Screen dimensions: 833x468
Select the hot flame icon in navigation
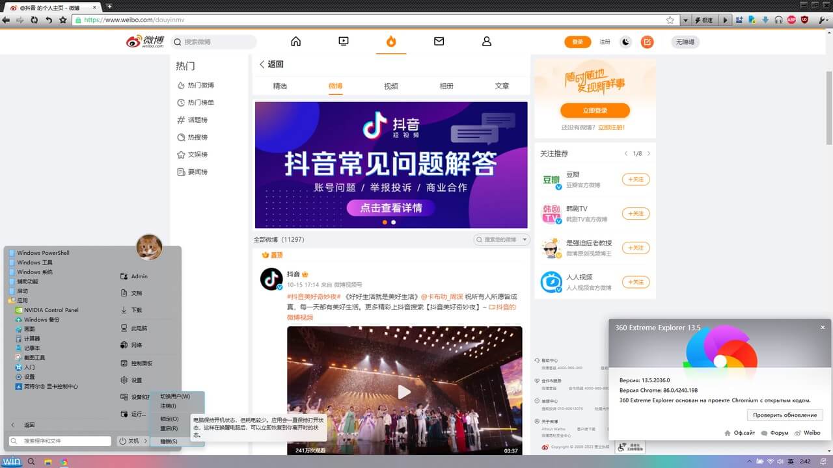click(391, 41)
